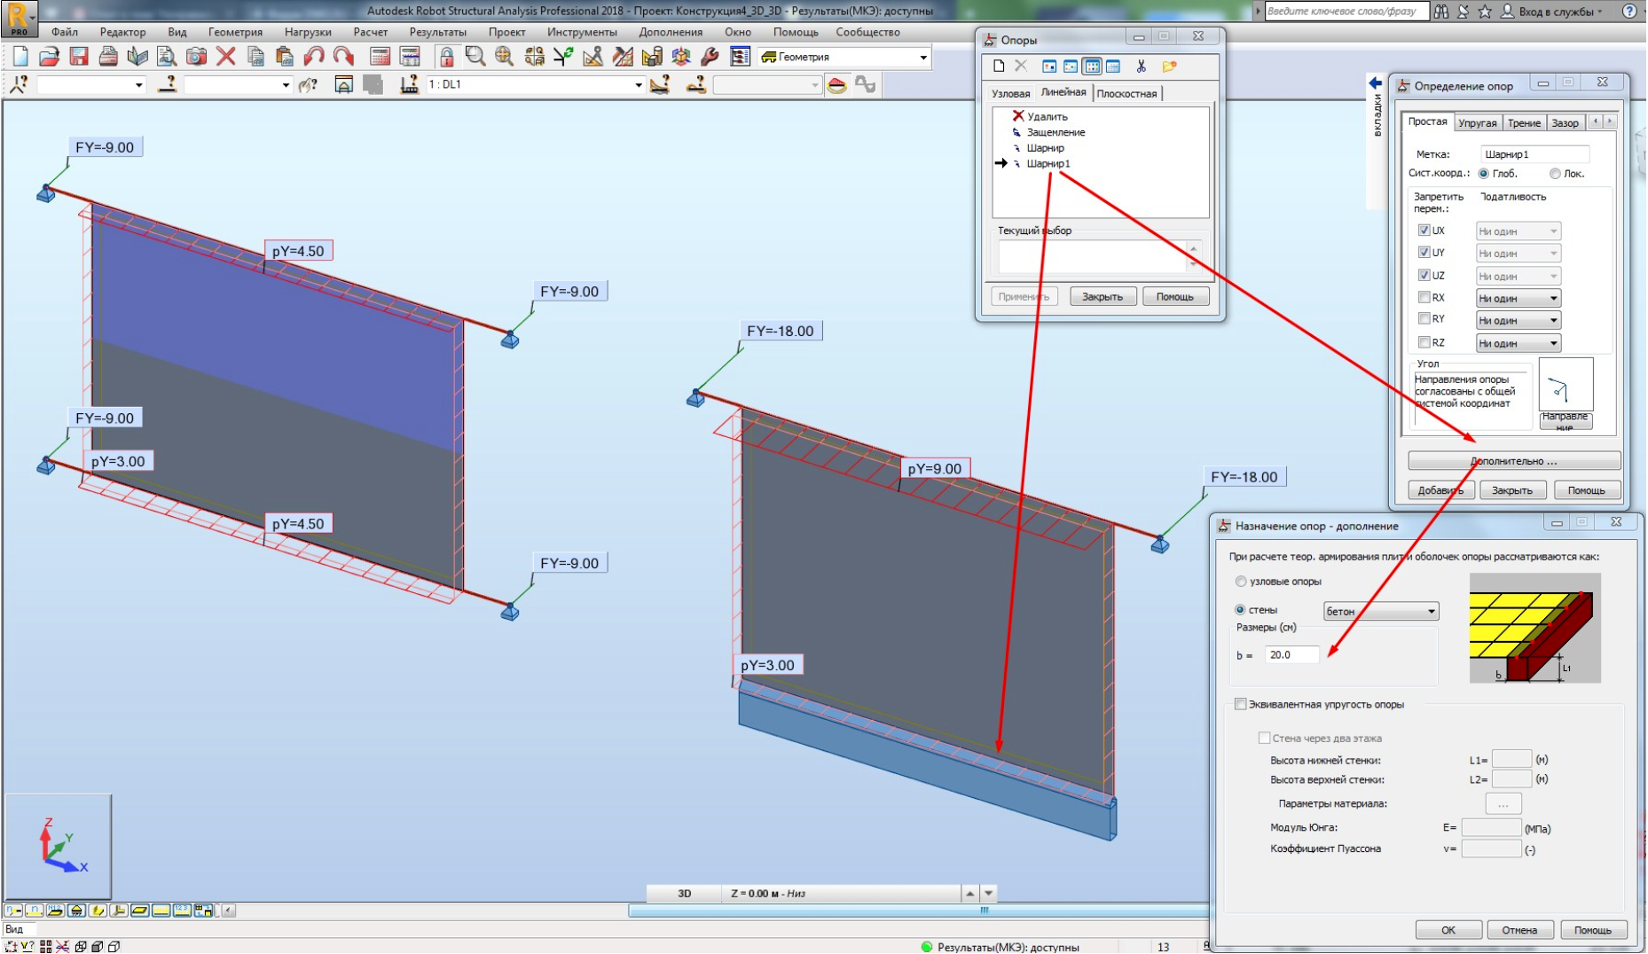Expand the load case 1 : DL1 dropdown

coord(638,85)
